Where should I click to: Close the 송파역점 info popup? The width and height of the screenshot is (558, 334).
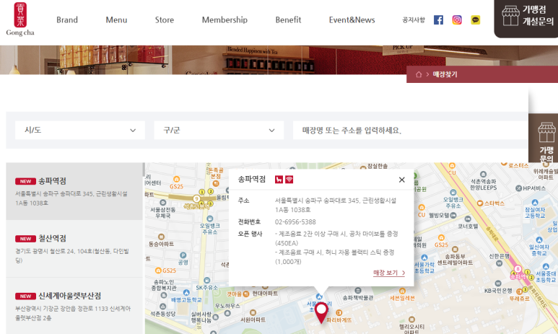(402, 180)
